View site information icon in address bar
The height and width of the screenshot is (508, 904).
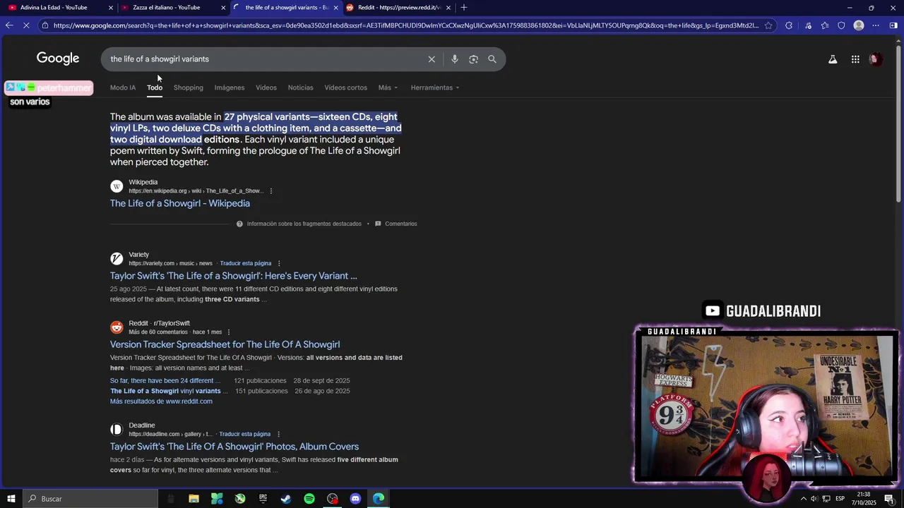click(x=45, y=25)
